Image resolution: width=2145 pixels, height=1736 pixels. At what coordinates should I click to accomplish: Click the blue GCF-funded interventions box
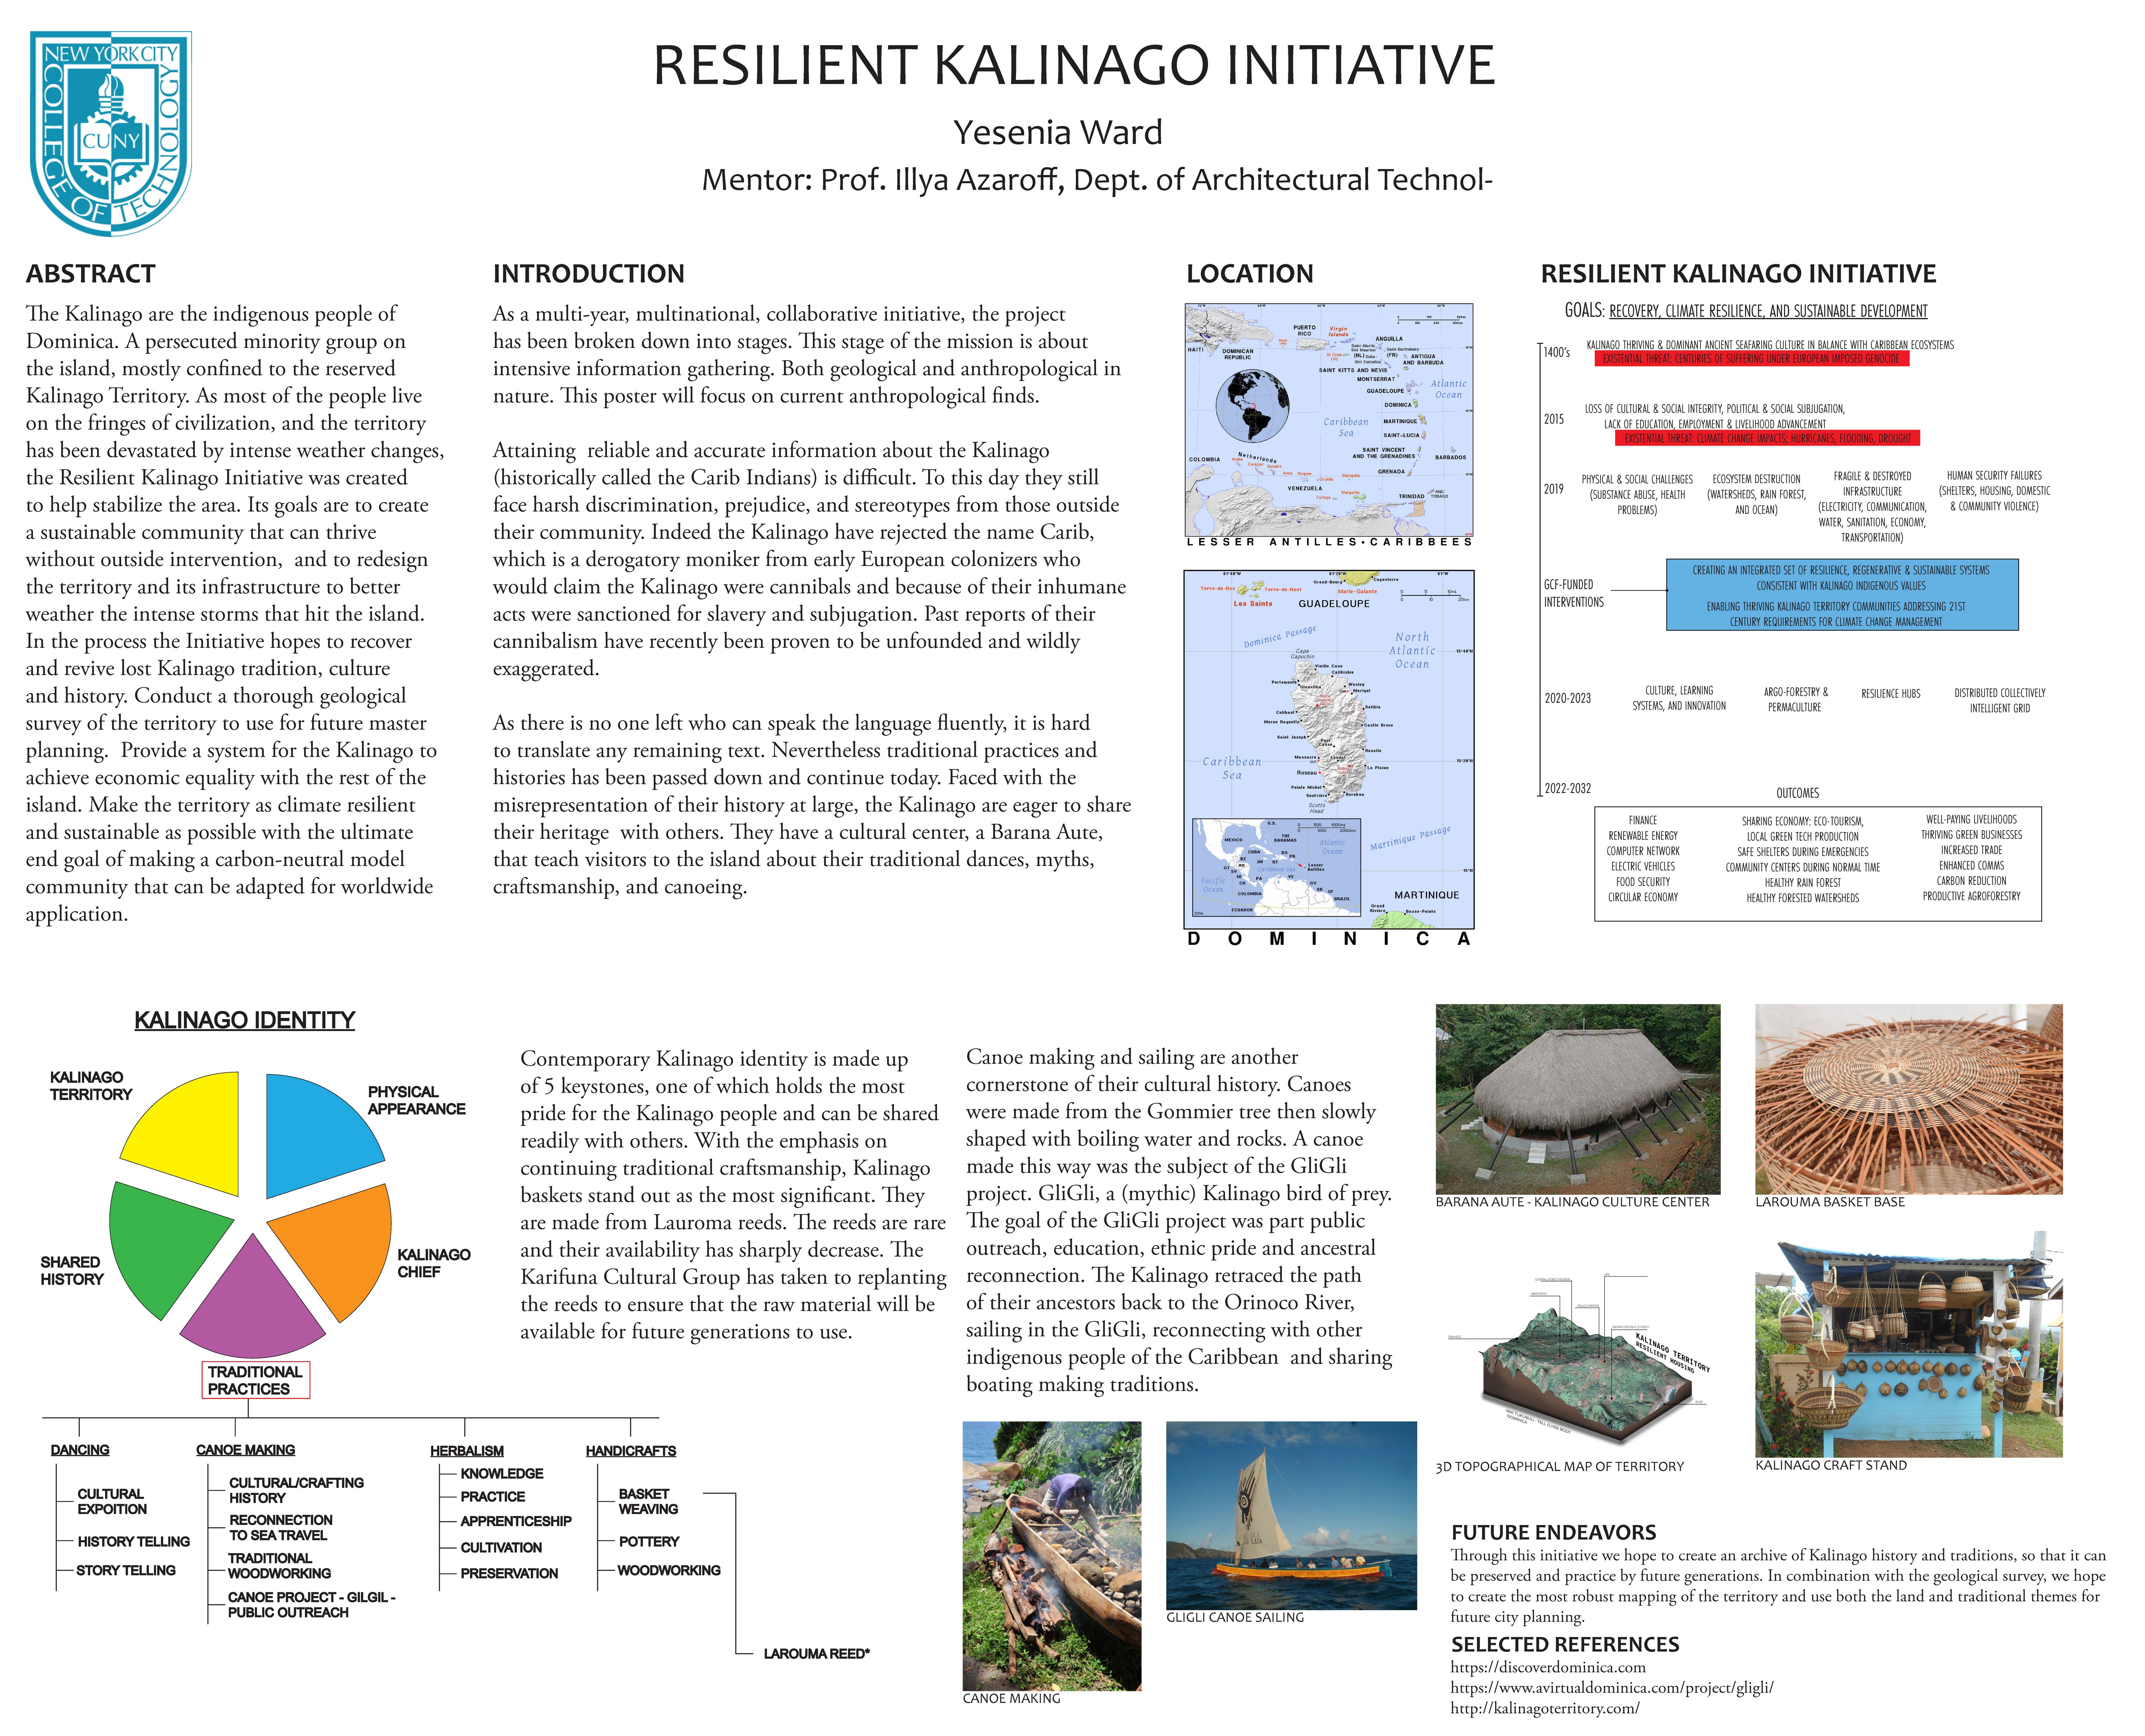(x=1842, y=595)
